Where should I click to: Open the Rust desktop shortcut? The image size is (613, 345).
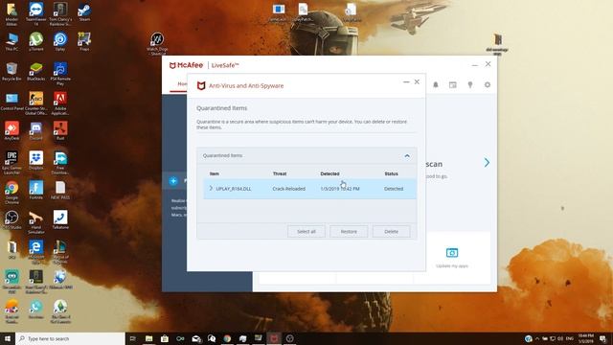60,130
